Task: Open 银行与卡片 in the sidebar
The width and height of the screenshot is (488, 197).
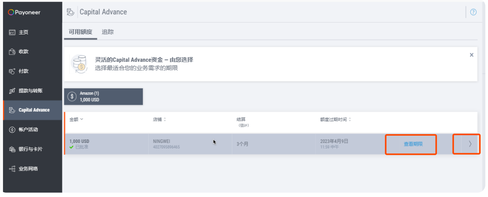Action: click(x=33, y=149)
